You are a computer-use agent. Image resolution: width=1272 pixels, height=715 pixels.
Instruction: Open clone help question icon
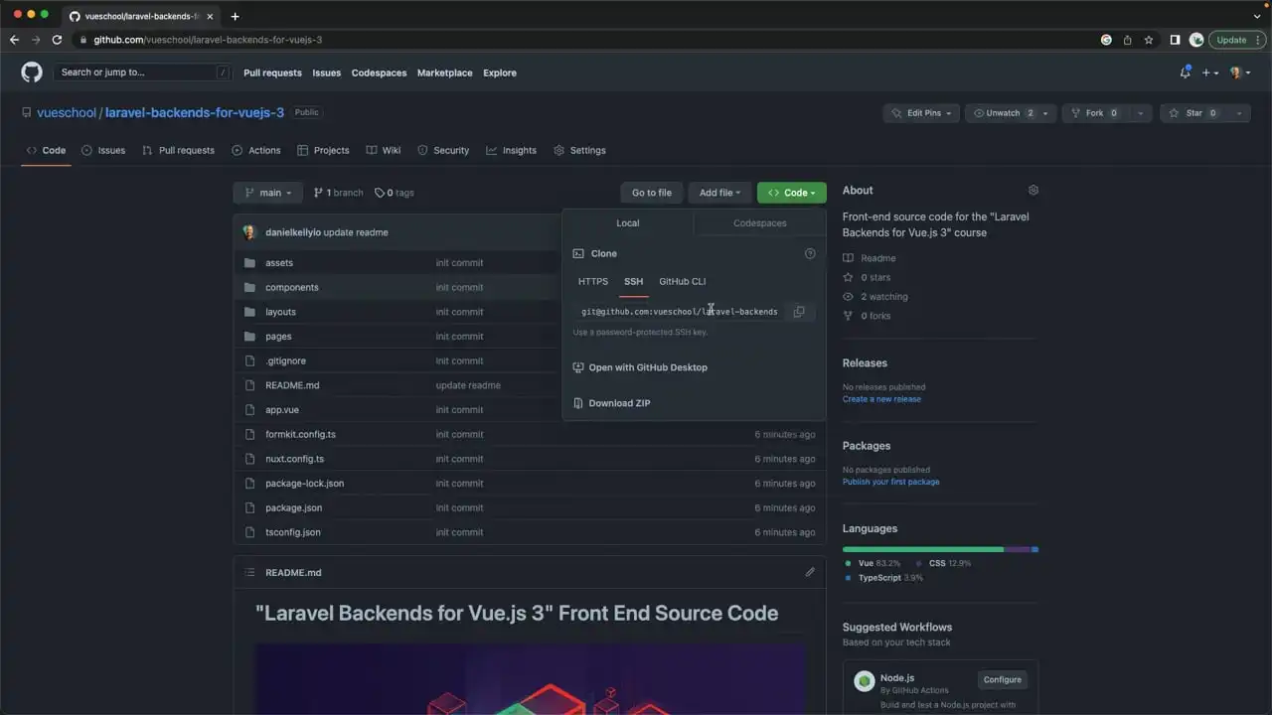click(x=810, y=253)
